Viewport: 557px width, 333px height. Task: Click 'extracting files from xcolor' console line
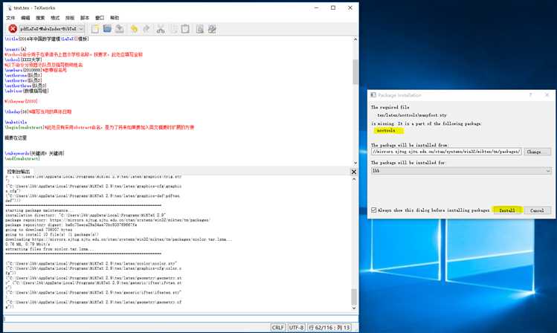[50, 249]
